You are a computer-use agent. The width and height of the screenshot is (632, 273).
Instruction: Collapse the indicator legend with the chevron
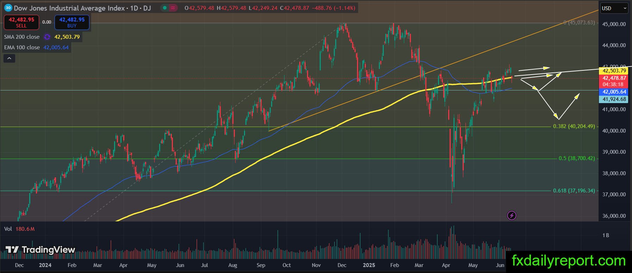coord(9,58)
